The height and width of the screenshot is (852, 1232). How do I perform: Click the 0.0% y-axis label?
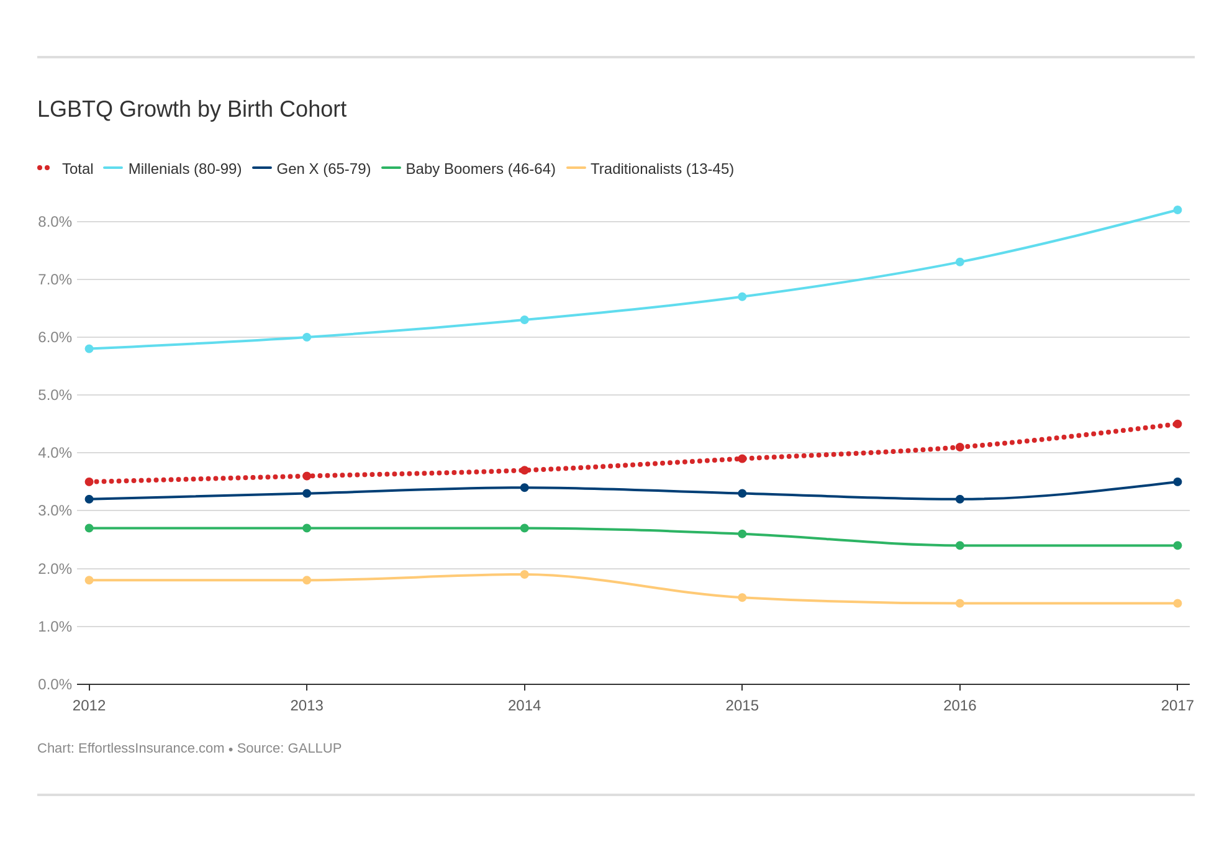point(55,684)
